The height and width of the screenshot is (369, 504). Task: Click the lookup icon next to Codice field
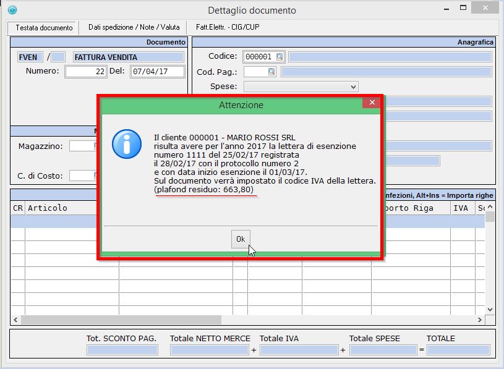pyautogui.click(x=280, y=57)
